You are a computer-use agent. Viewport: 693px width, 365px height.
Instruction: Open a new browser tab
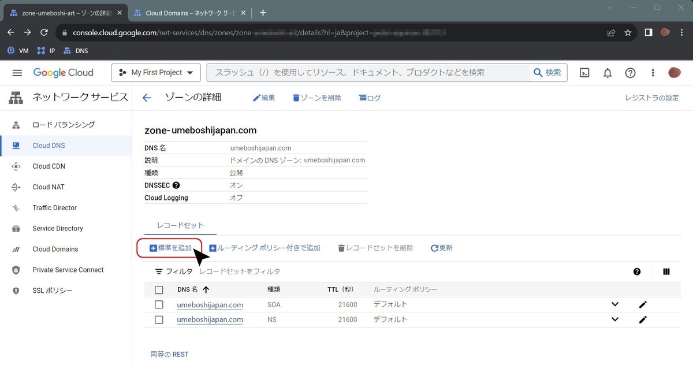[263, 12]
